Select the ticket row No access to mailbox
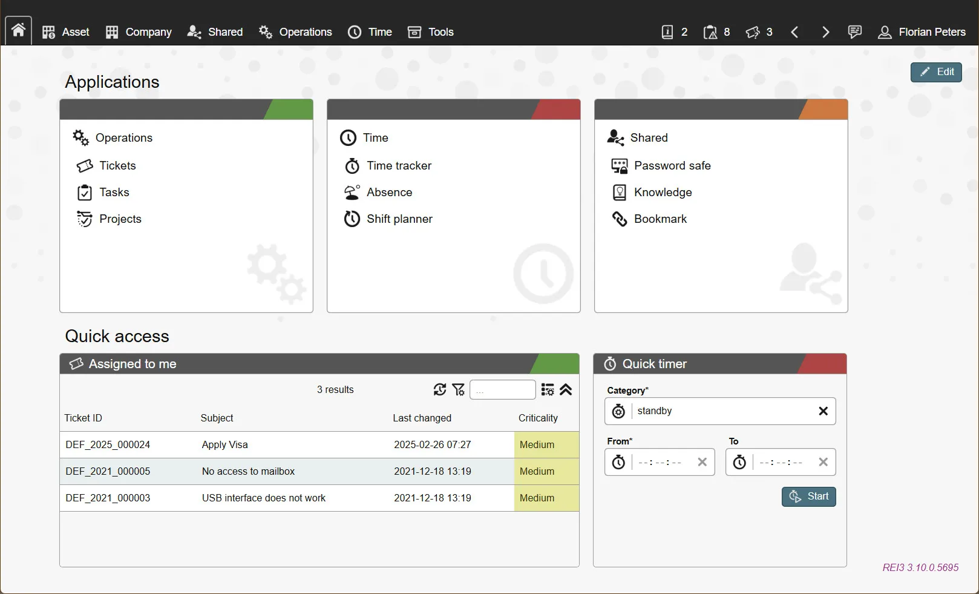Screen dimensions: 979x594 pyautogui.click(x=248, y=471)
